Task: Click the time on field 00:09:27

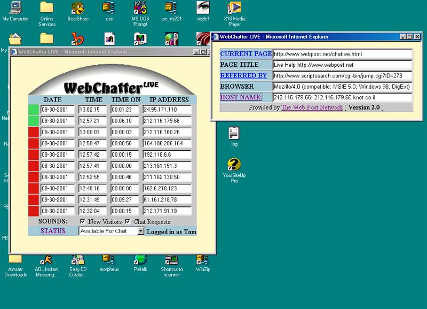Action: 124,199
